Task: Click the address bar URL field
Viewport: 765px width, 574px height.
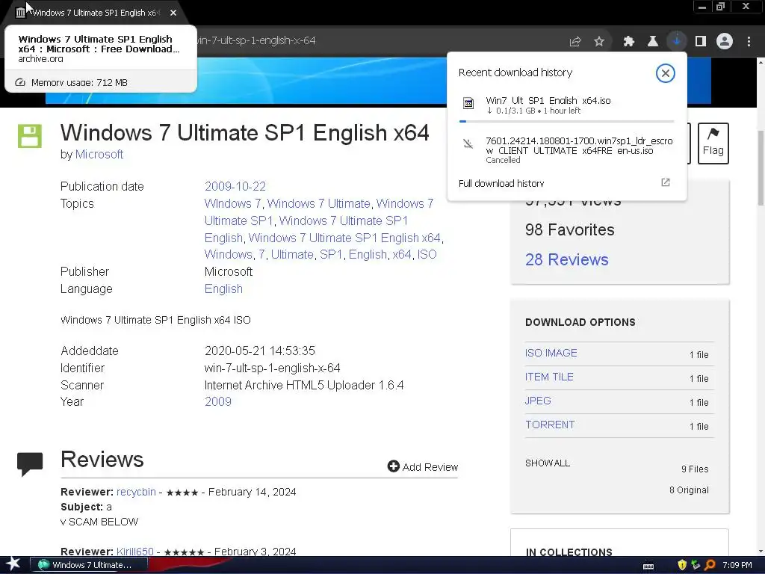Action: tap(380, 41)
